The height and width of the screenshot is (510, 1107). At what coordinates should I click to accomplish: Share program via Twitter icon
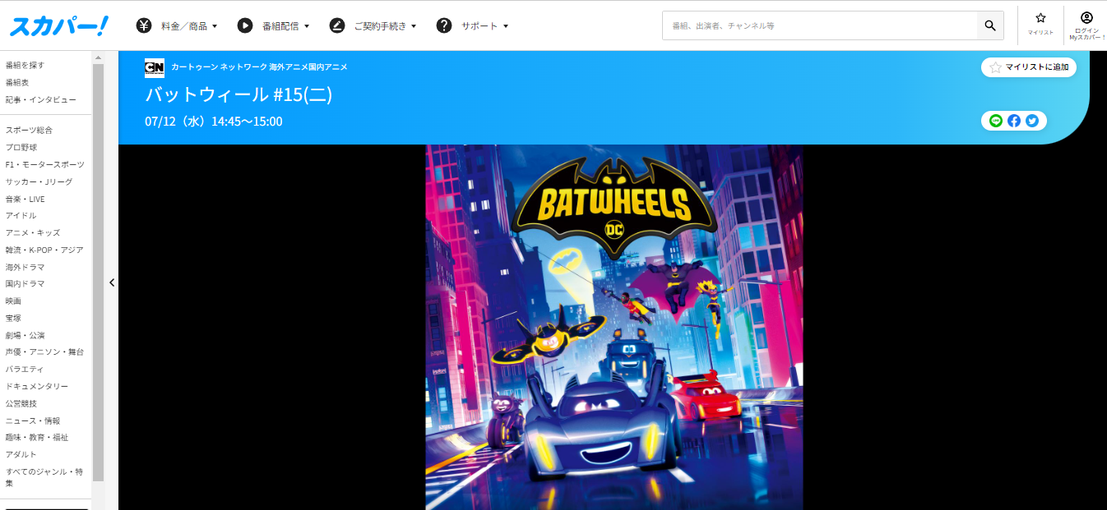tap(1032, 121)
